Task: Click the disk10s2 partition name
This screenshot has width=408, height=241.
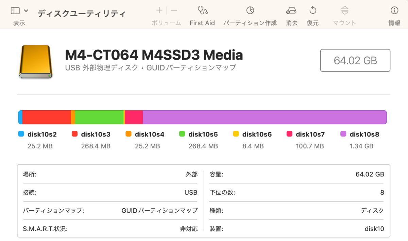Action: click(x=42, y=134)
